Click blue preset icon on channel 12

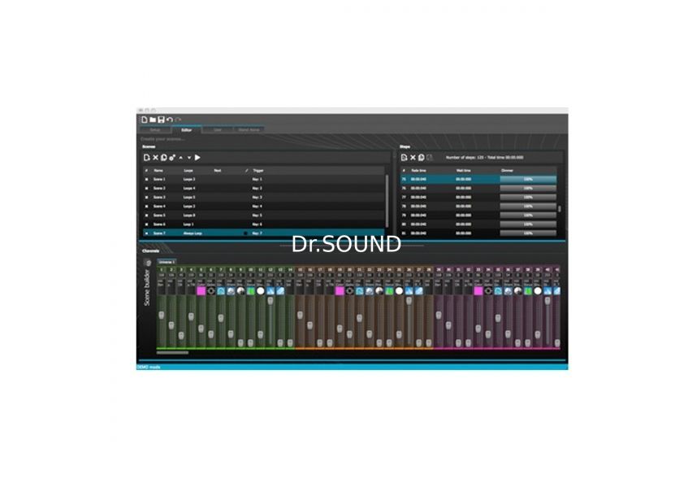[x=271, y=291]
